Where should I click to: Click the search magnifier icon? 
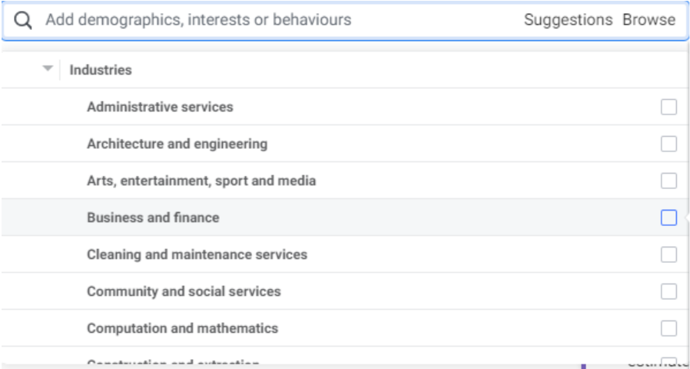point(24,21)
